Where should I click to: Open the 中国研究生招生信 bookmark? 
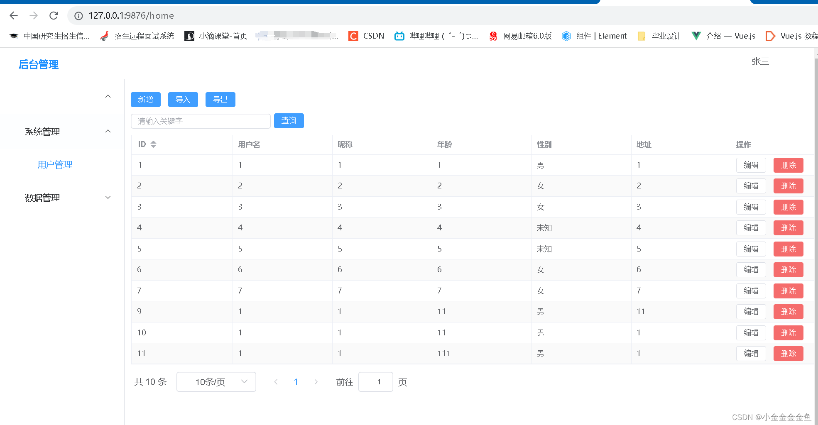point(49,36)
